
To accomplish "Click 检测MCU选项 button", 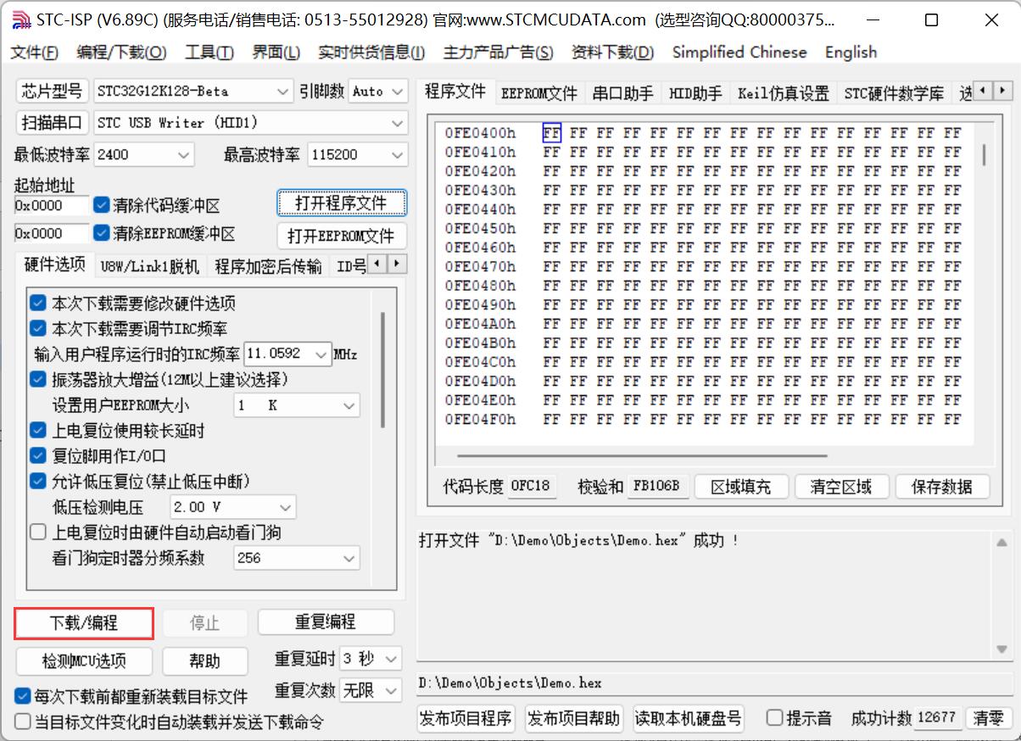I will [x=84, y=661].
